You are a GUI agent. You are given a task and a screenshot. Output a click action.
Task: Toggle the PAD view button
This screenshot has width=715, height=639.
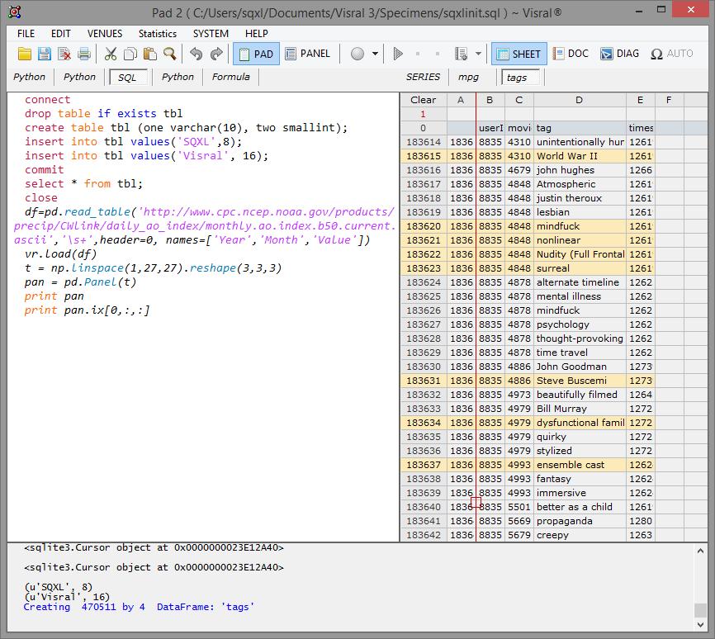(x=256, y=54)
